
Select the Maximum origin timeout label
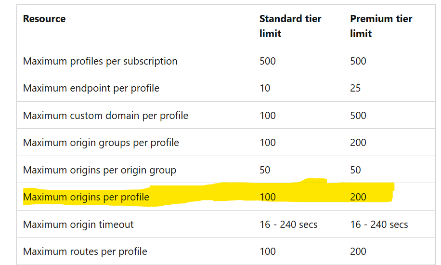point(78,225)
